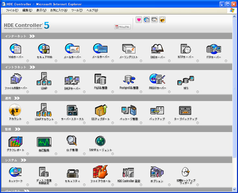Open the PostgreSQL管理 icon
Viewport: 238px width, 193px height.
click(129, 80)
